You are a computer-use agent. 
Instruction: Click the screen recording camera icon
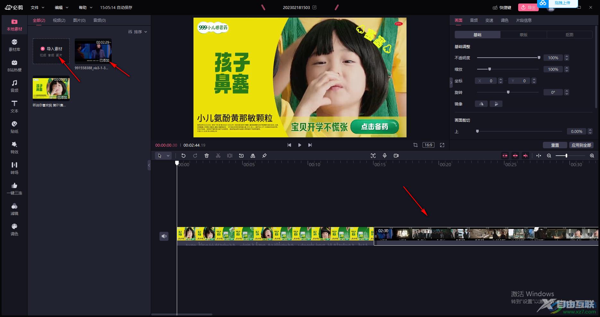tap(396, 156)
